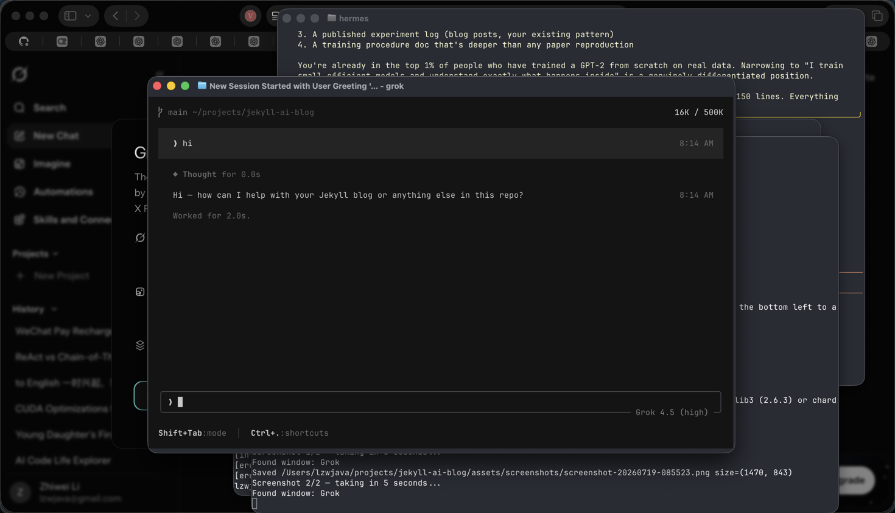This screenshot has height=513, width=895.
Task: Click the 'Hi — how can I help' reply
Action: (348, 195)
